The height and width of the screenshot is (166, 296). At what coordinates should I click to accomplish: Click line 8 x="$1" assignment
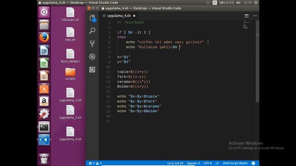click(124, 57)
